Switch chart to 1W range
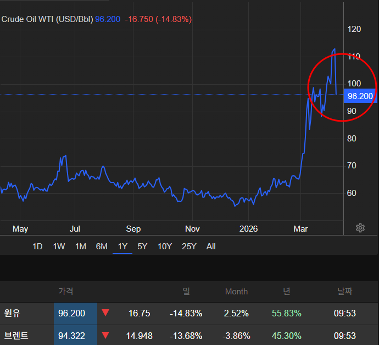This screenshot has height=345, width=379. 59,247
